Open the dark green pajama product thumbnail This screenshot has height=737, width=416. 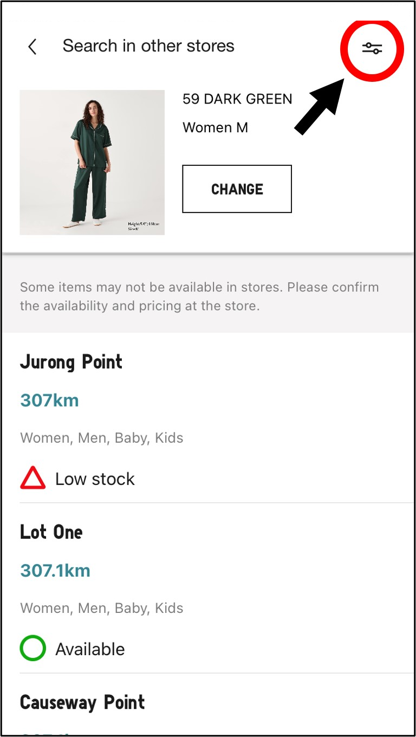[x=92, y=162]
